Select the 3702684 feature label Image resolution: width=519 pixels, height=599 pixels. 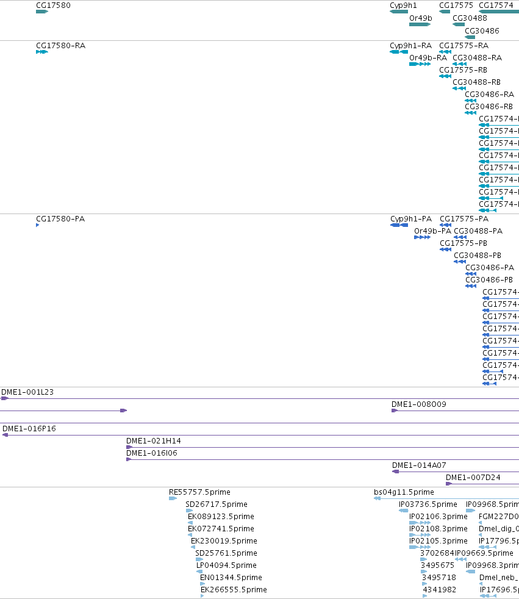(x=437, y=553)
